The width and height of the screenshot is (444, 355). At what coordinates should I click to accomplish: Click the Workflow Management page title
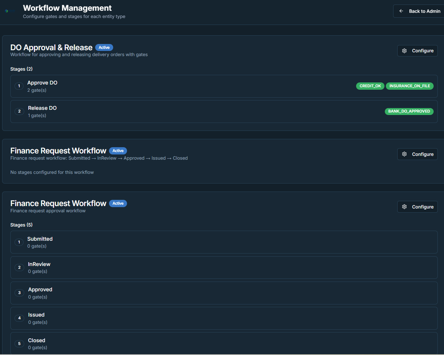coord(67,8)
